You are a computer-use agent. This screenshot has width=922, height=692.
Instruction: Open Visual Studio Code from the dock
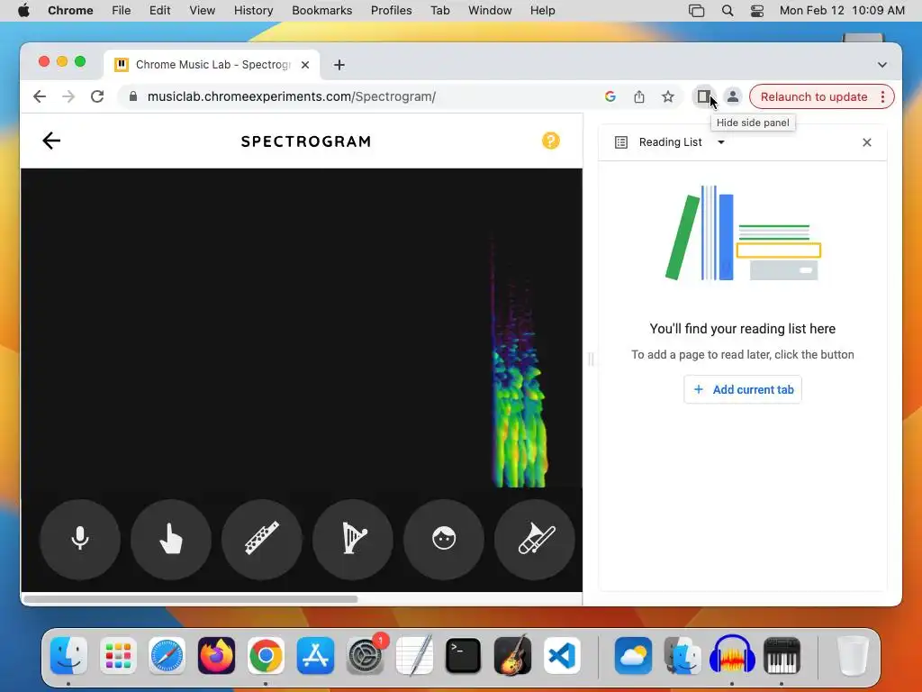(x=562, y=656)
